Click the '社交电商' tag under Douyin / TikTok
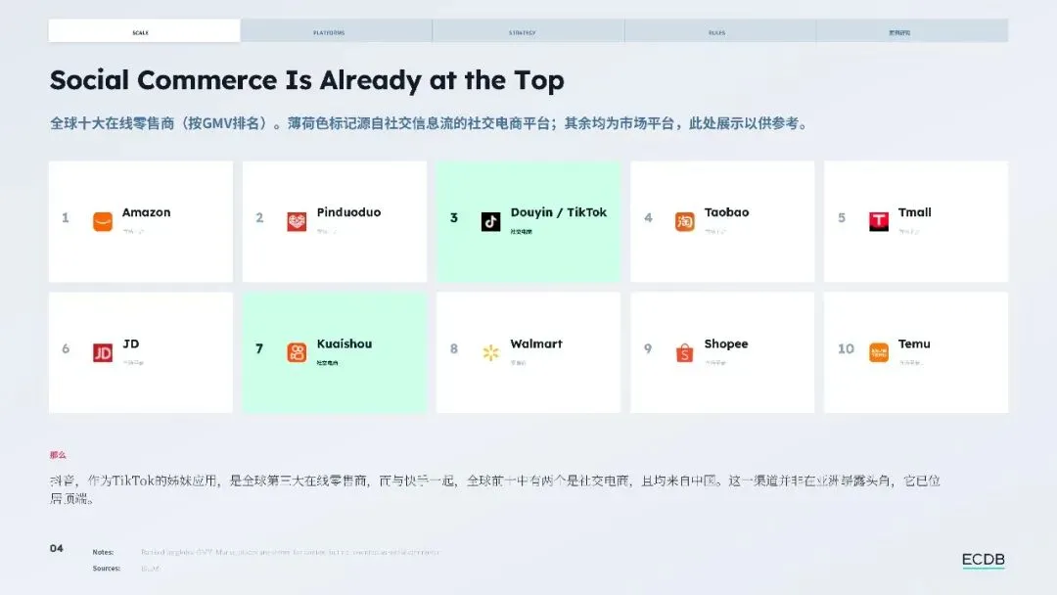 click(x=521, y=231)
